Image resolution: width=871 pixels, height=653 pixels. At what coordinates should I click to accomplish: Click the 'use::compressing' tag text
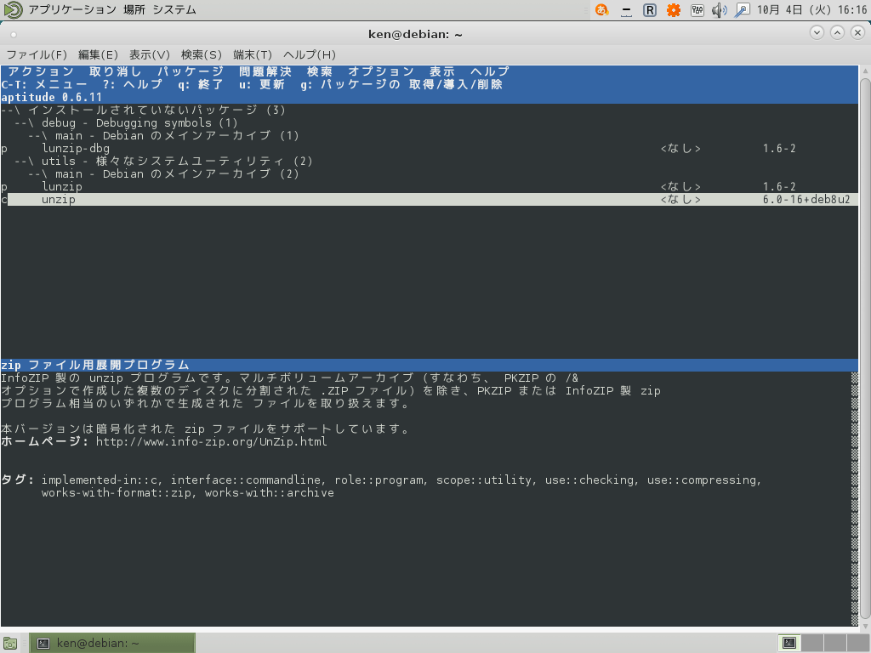(702, 480)
